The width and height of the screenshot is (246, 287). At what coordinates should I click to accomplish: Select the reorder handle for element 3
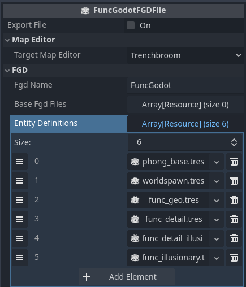point(20,219)
